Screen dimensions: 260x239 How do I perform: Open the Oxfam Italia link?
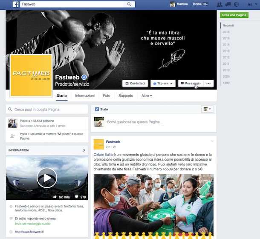pos(103,155)
